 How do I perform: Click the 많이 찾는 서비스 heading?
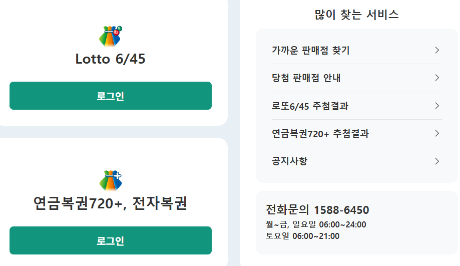356,15
